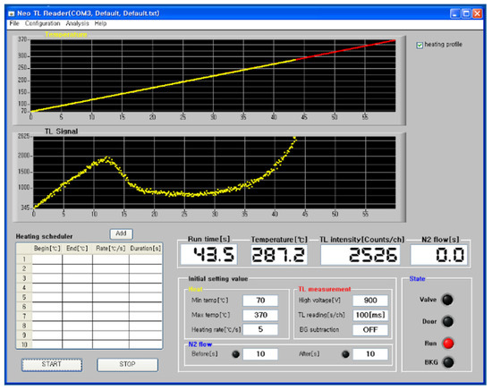The height and width of the screenshot is (390, 492).
Task: Open the Analysis menu
Action: (x=77, y=23)
